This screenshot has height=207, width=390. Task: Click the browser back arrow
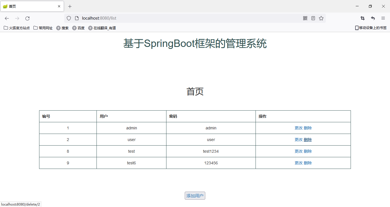tap(7, 18)
